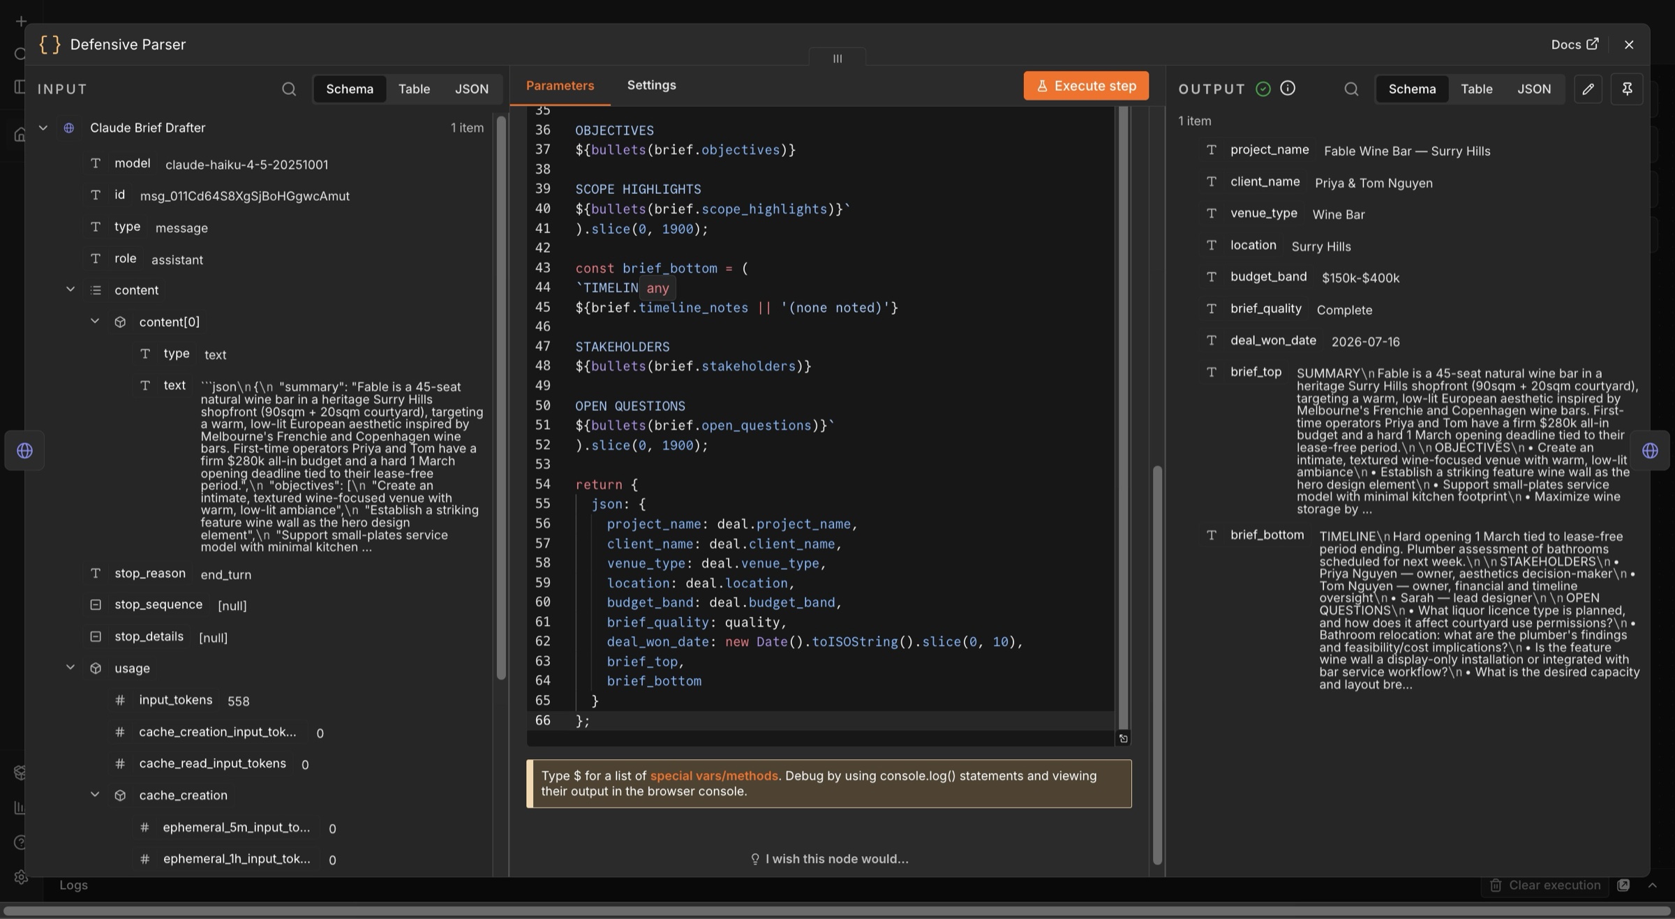Click the budget_band output field

1302,277
